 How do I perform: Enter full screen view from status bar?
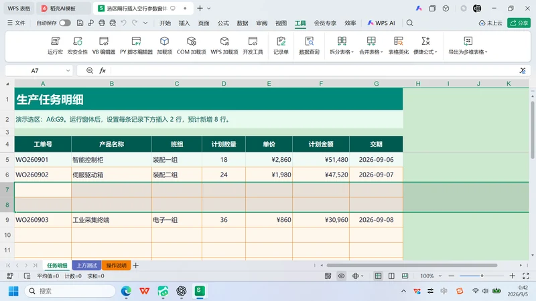526,276
